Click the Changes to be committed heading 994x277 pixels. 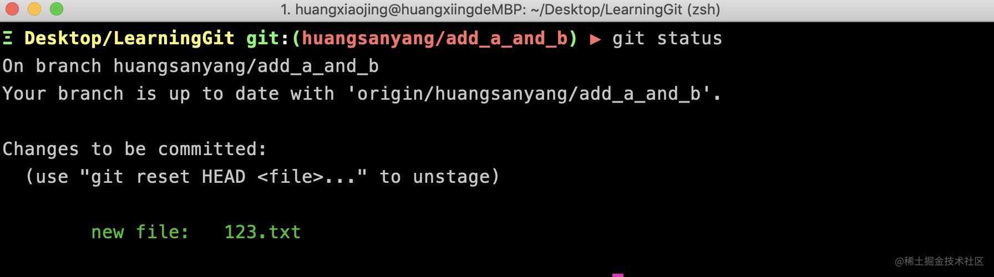[x=135, y=149]
